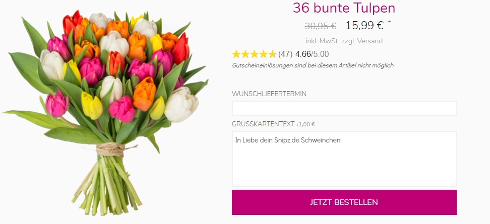The width and height of the screenshot is (490, 224).
Task: Click the GRUSSKARTENTEXT label
Action: point(263,124)
